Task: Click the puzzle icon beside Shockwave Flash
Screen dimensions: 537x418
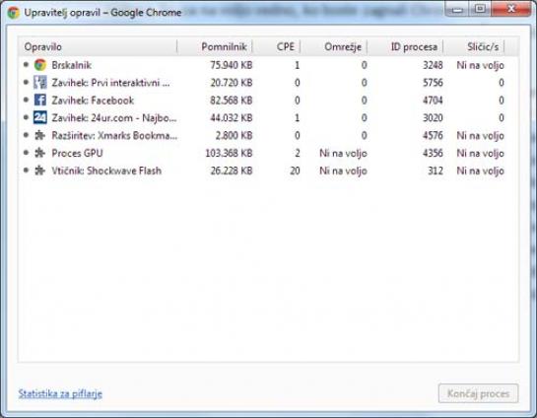Action: tap(39, 171)
